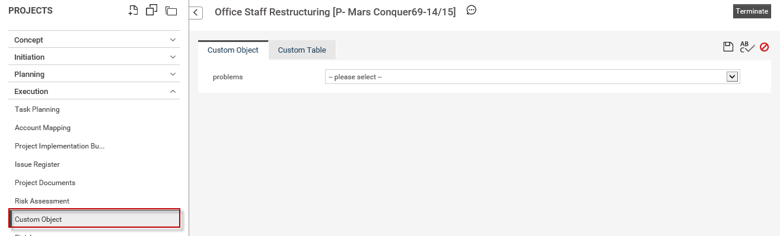This screenshot has height=236, width=780.
Task: Expand the Planning section
Action: tap(95, 74)
